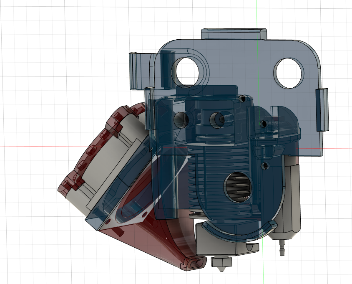This screenshot has height=284, width=352.
Task: Click the left small screw hole in clamp
Action: (181, 119)
